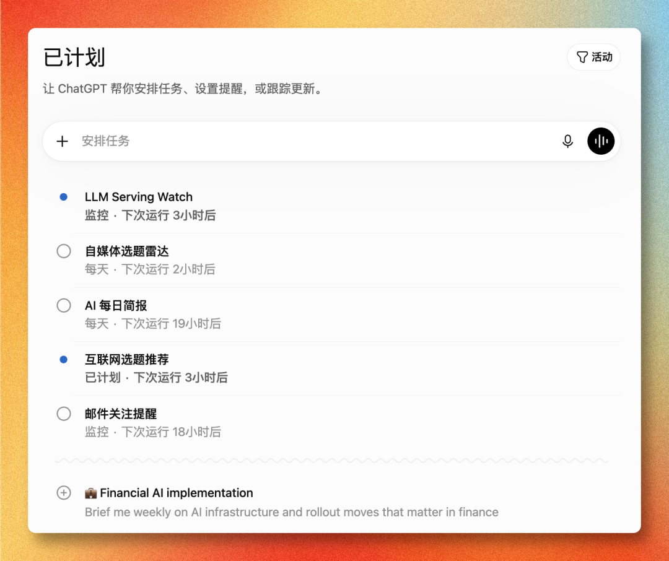Click the 每天 · 下次运行 2小时后 status

click(150, 269)
